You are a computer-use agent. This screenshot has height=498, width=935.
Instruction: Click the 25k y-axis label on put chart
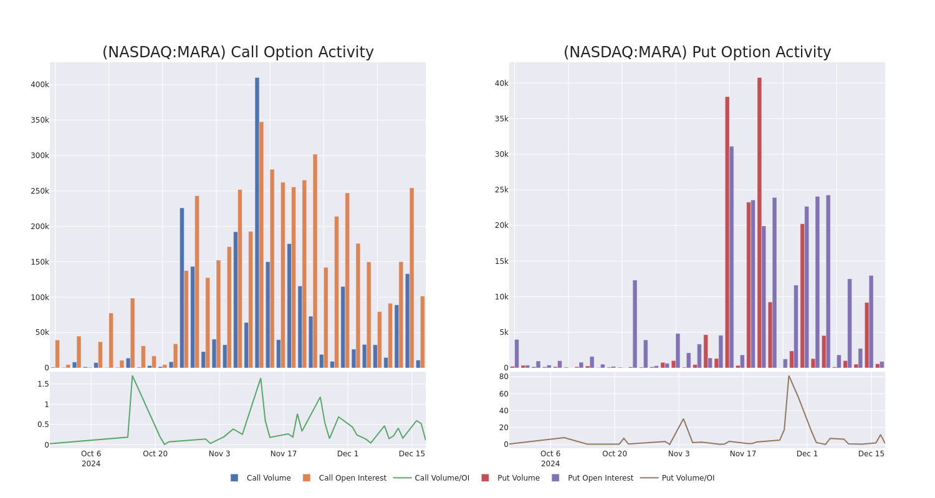[x=502, y=190]
